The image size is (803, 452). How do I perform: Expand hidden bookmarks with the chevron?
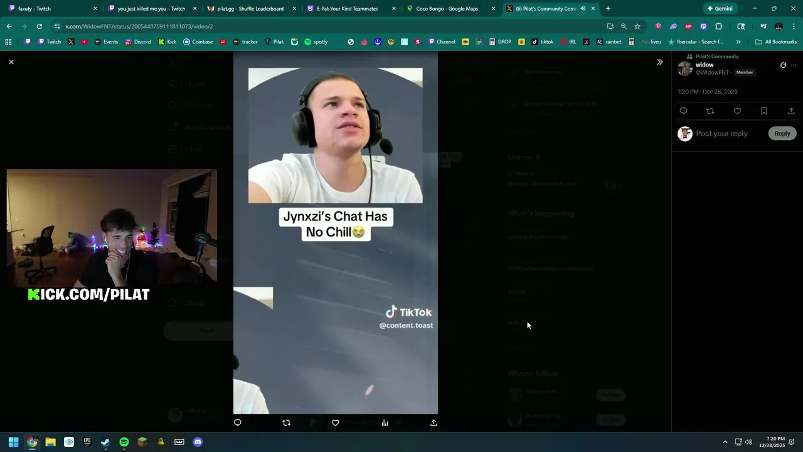(738, 42)
